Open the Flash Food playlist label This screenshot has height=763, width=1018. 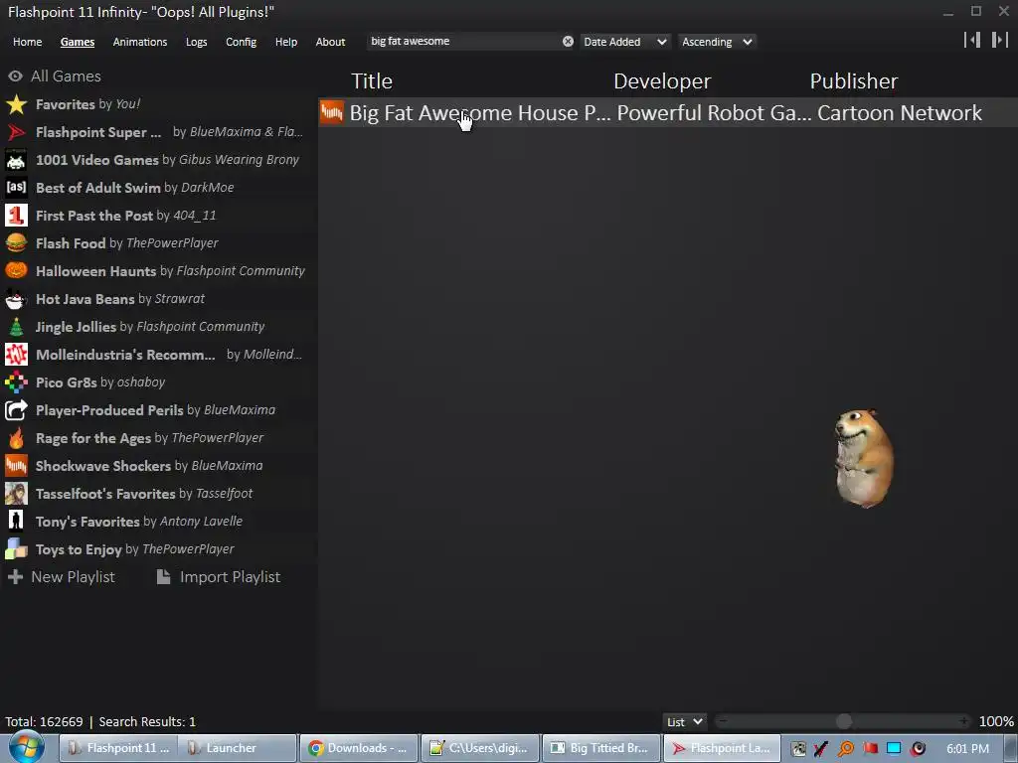pyautogui.click(x=71, y=243)
